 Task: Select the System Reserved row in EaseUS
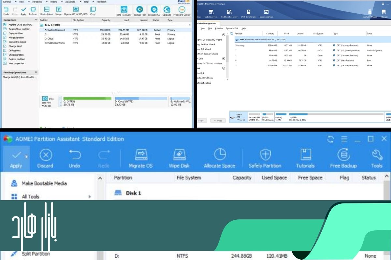[x=116, y=30]
